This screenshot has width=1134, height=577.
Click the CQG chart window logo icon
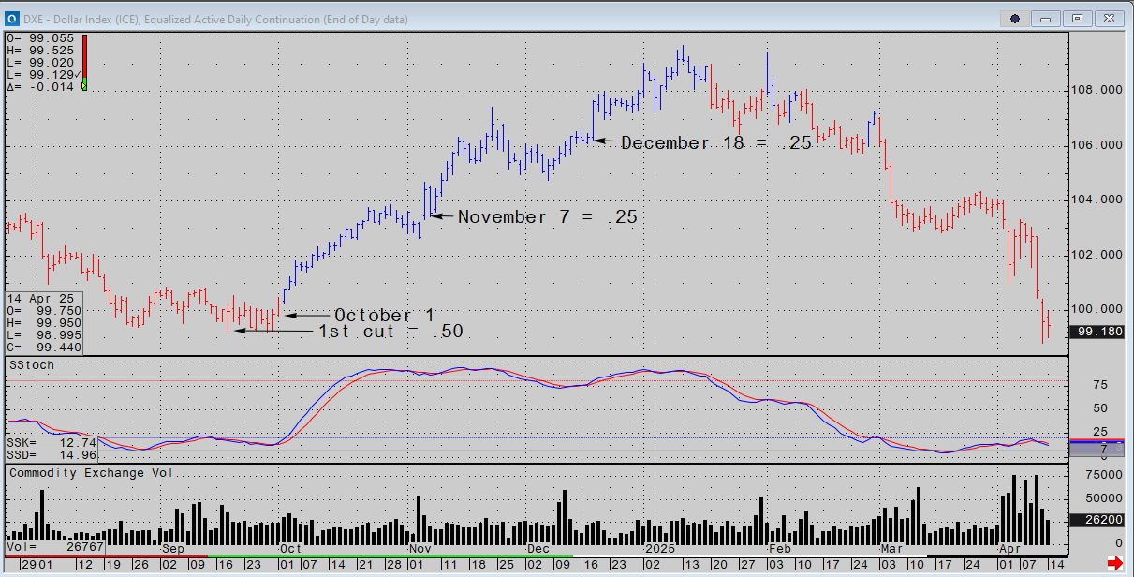click(x=11, y=18)
